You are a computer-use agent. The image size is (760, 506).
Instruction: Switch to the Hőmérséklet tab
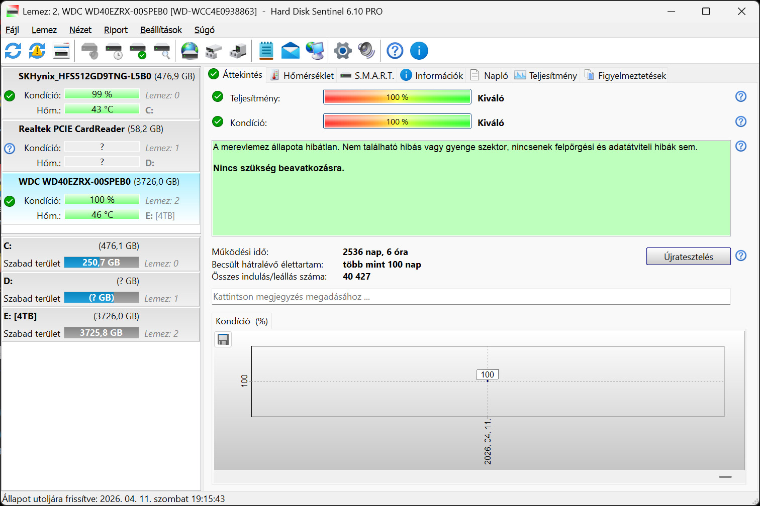pos(302,75)
